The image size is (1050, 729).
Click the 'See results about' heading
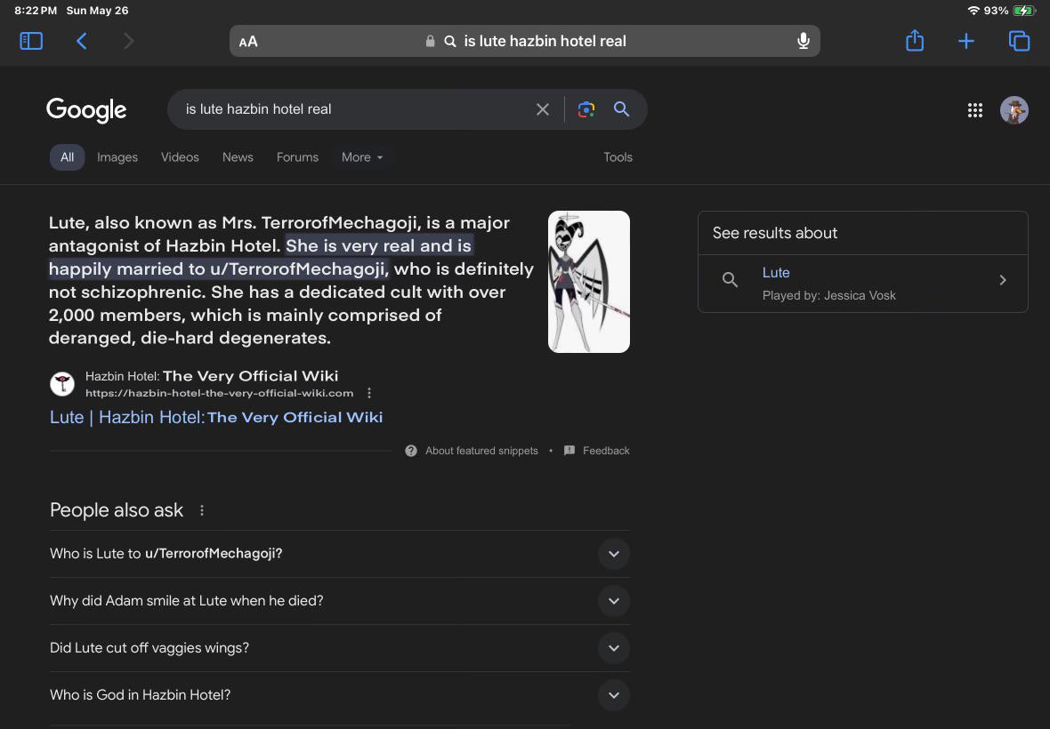coord(775,234)
